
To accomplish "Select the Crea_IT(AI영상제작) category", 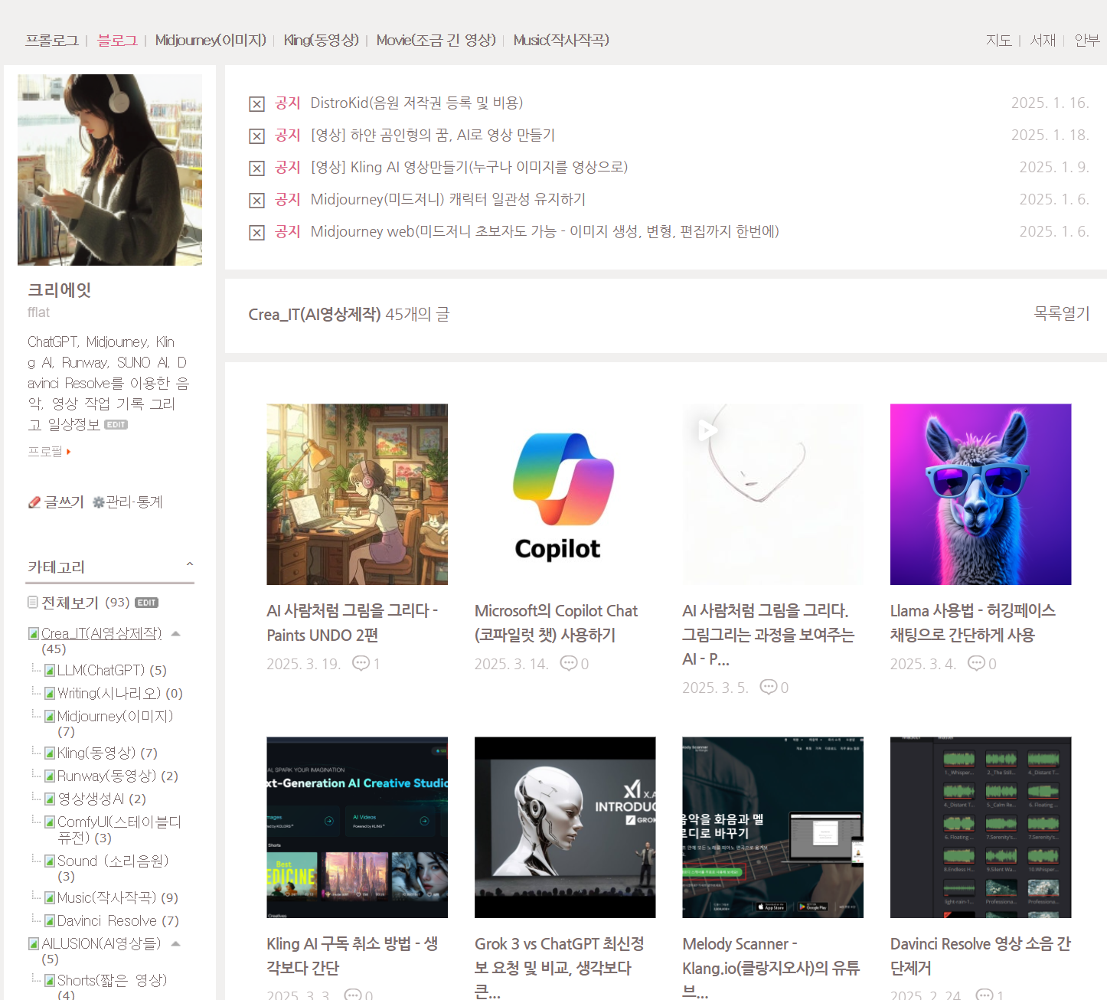I will (x=101, y=634).
